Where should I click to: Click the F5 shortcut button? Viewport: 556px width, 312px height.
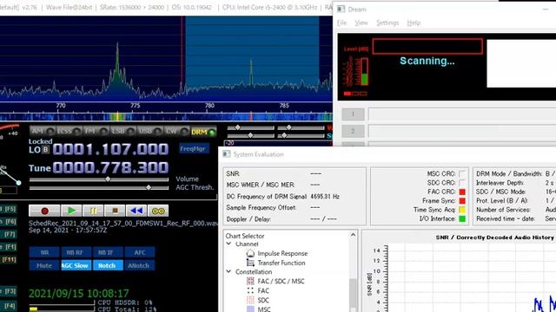point(9,209)
